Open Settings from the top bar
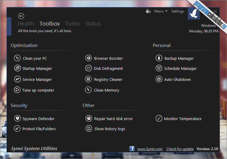Viewport: 227px width, 159px height. click(178, 11)
